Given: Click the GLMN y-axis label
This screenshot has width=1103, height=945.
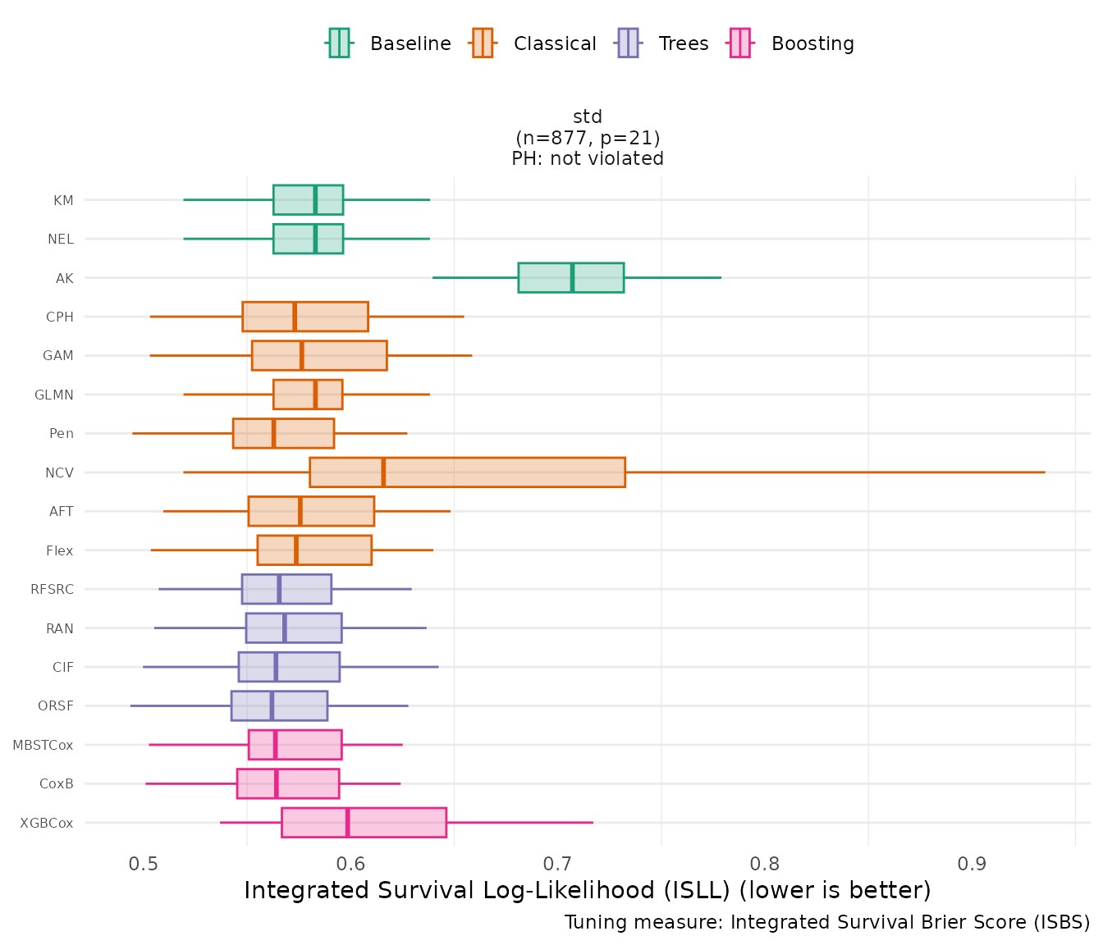Looking at the screenshot, I should click(54, 395).
